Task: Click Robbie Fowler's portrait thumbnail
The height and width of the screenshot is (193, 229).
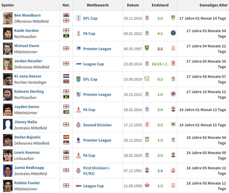Action: click(x=8, y=186)
